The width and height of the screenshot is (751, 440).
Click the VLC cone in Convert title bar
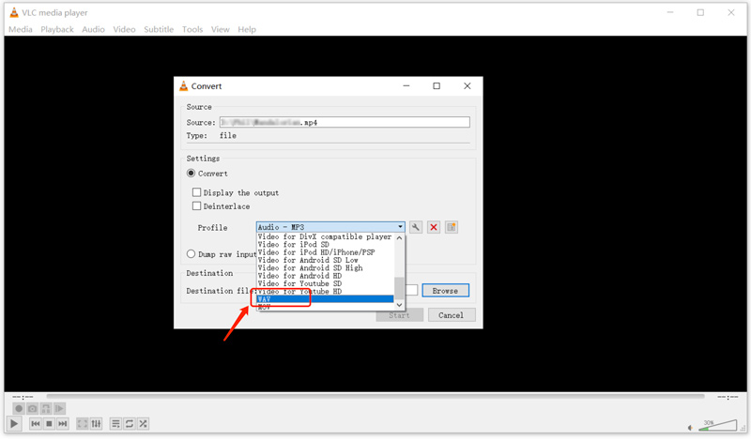point(183,86)
